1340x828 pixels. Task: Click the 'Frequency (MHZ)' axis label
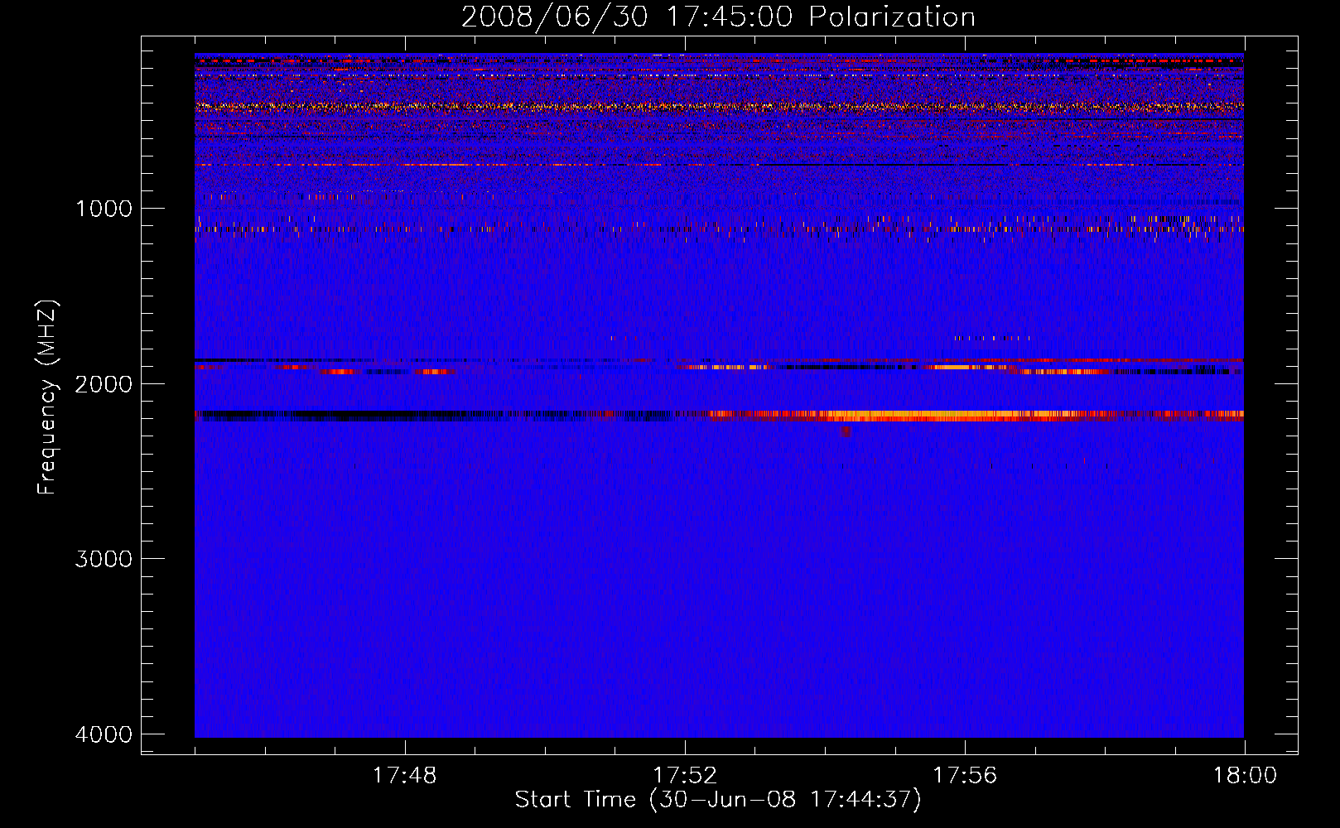[x=47, y=397]
